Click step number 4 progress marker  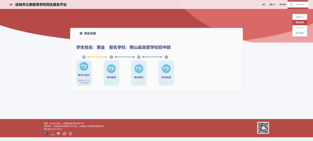pyautogui.click(x=166, y=57)
